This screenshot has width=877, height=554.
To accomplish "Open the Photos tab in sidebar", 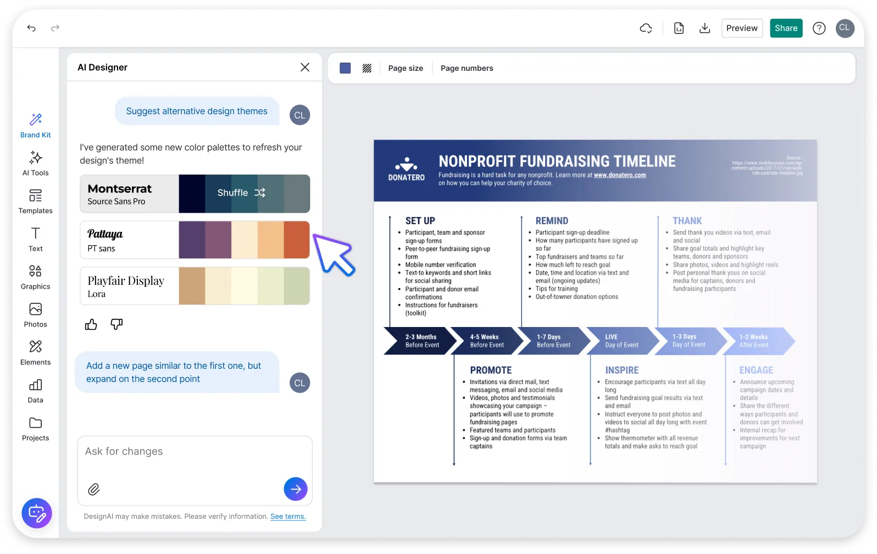I will pos(36,315).
